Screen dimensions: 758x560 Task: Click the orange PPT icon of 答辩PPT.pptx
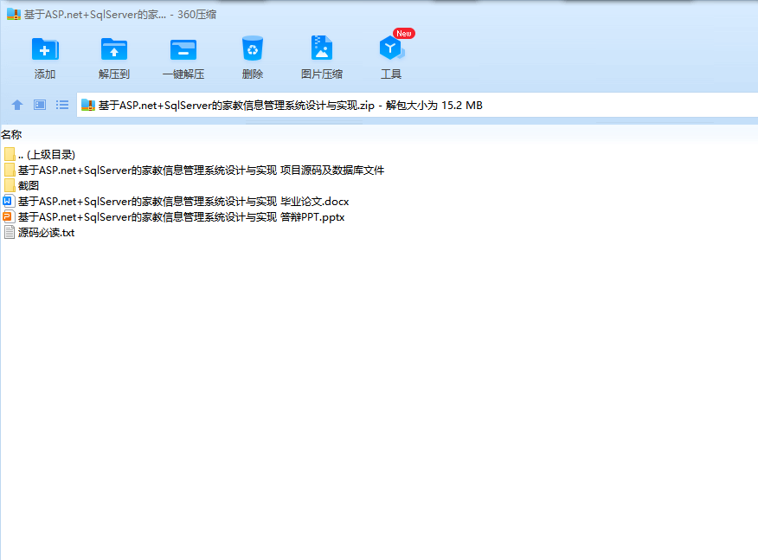click(x=9, y=216)
